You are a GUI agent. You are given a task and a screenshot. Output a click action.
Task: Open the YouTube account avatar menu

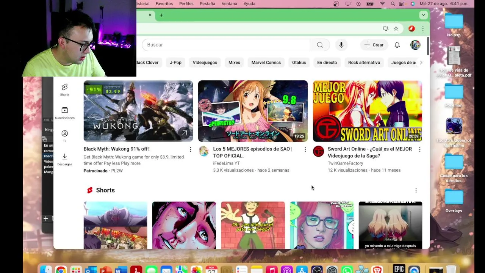tap(415, 45)
